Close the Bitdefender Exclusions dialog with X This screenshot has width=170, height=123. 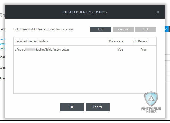[x=158, y=12]
